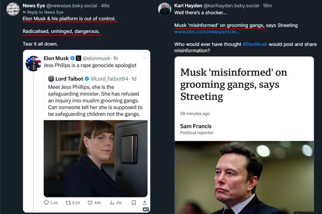Open the three-dot menu on Elon Musk's tweet
The width and height of the screenshot is (322, 214).
tap(145, 58)
